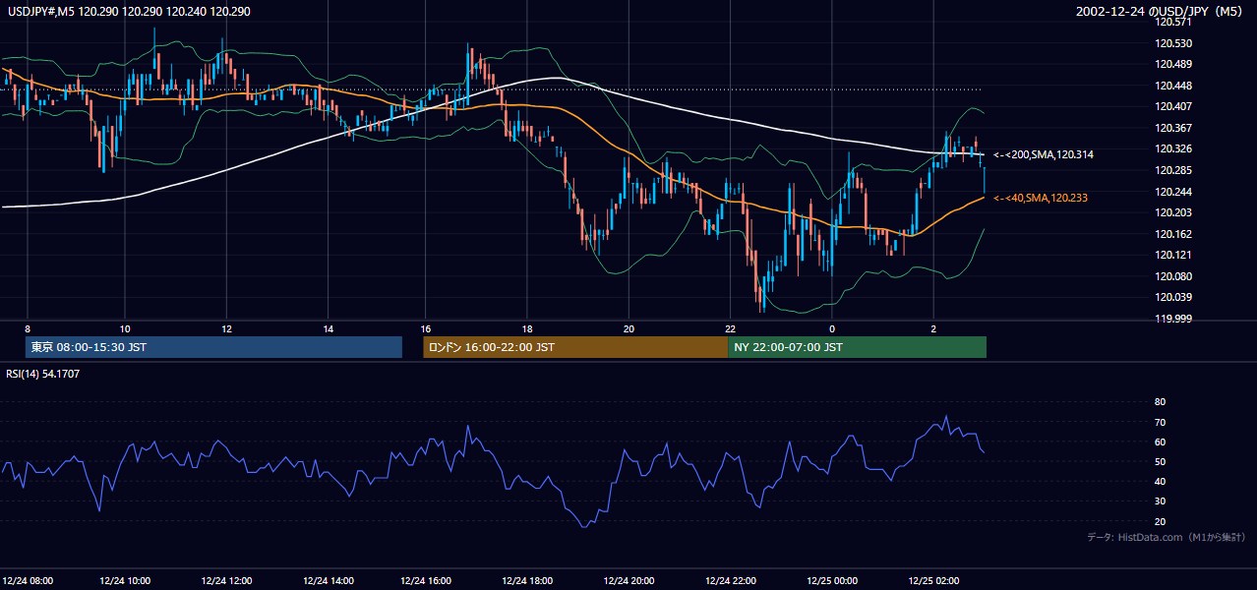
Task: Click the 12/24 10:00 bottom time label
Action: click(x=125, y=581)
